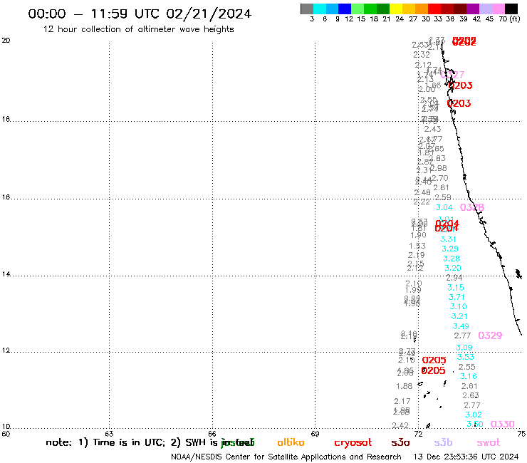Click the longitude "63" axis label
This screenshot has height=463, width=527.
coord(109,434)
